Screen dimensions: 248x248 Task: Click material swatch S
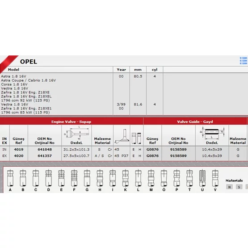click(x=239, y=187)
